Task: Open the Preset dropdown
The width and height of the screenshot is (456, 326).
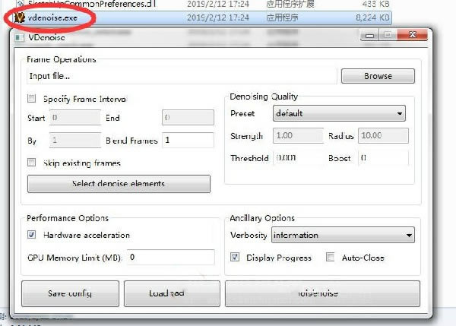Action: pyautogui.click(x=339, y=113)
